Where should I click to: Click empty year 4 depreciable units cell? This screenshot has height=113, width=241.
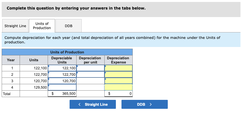(62, 87)
